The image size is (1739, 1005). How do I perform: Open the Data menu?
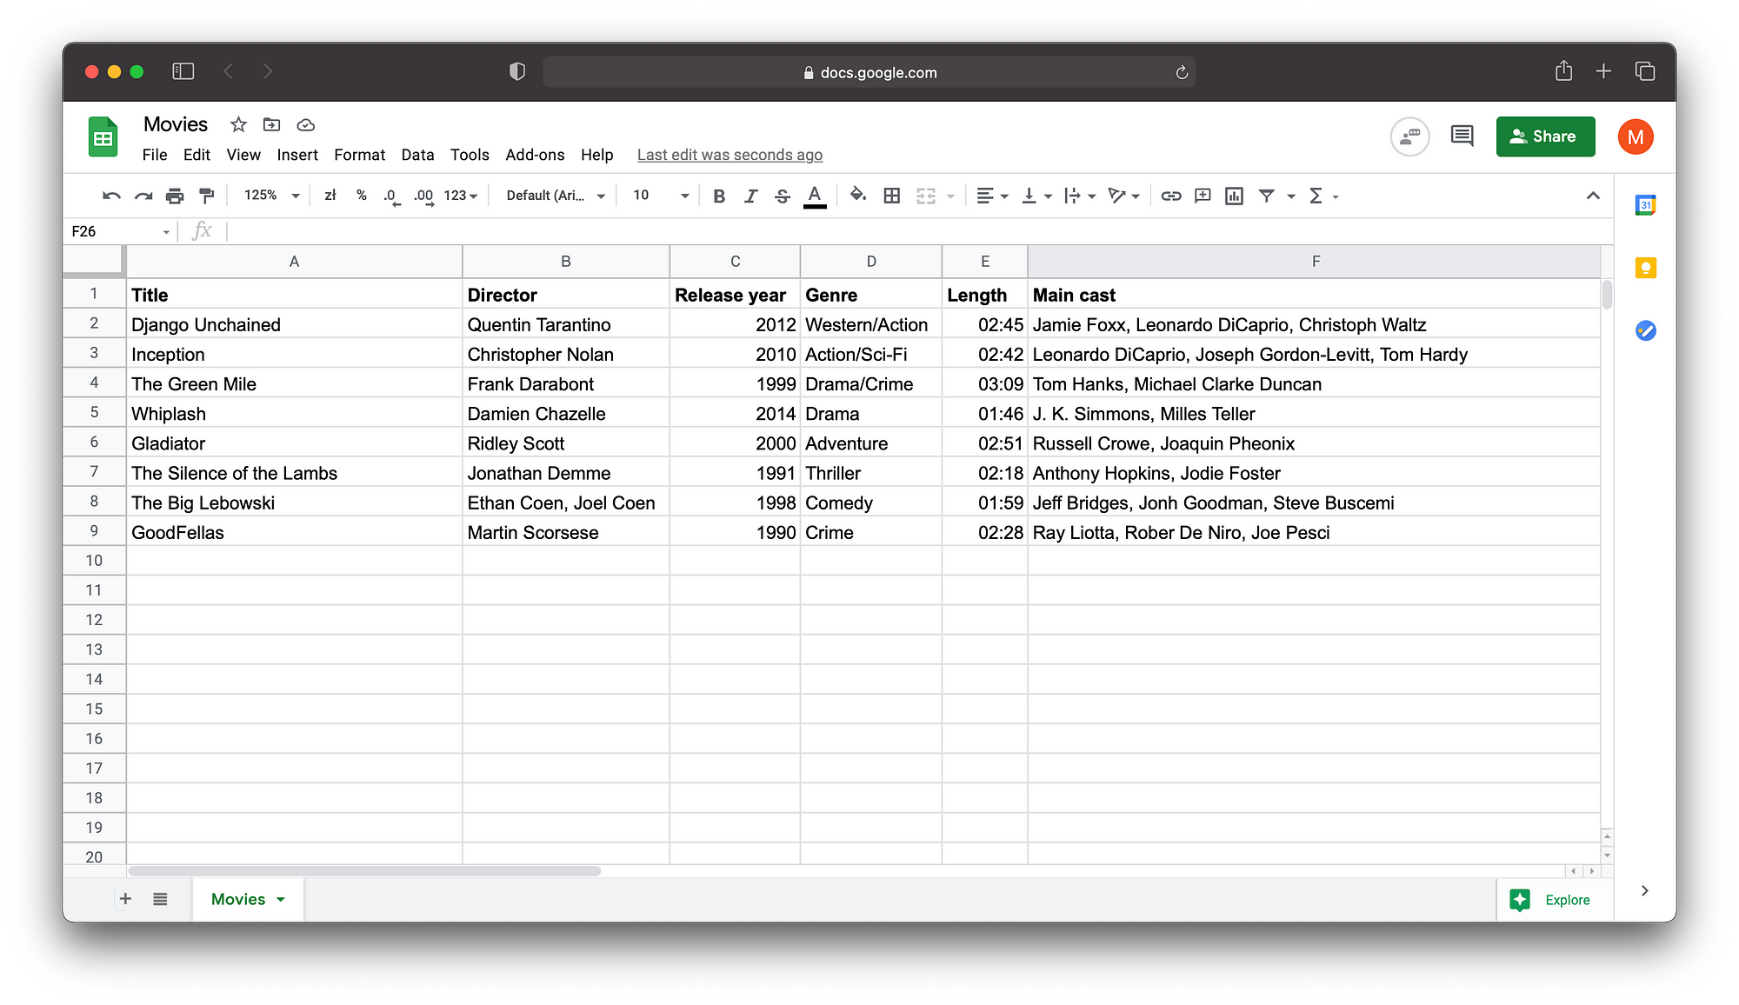coord(417,155)
